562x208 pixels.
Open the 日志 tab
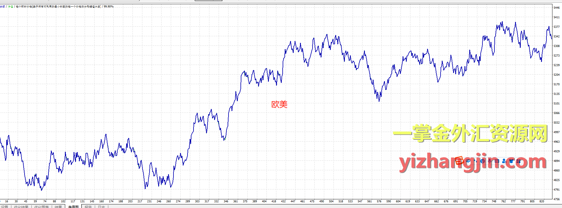[102, 207]
